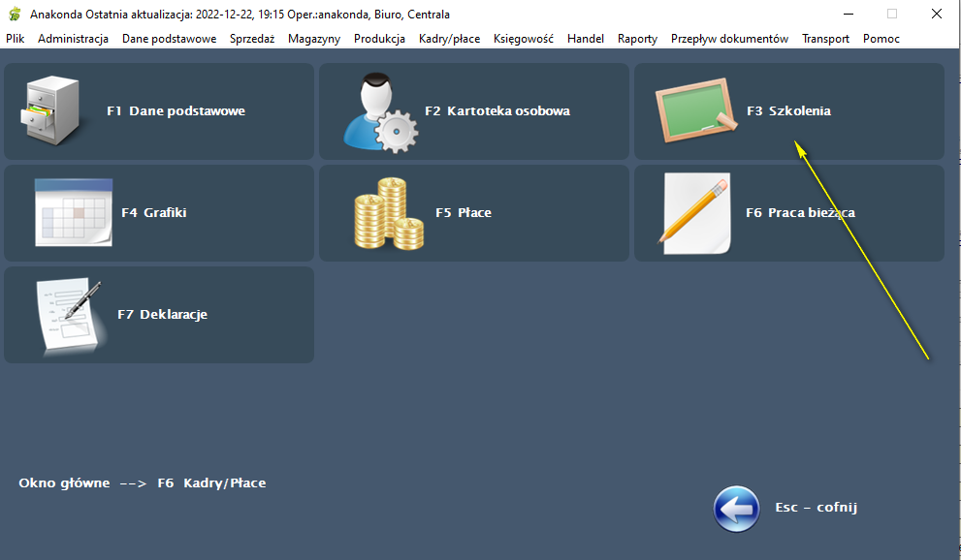Open the Dane podstawowe menu bar item
Viewport: 961px width, 560px height.
pyautogui.click(x=169, y=39)
